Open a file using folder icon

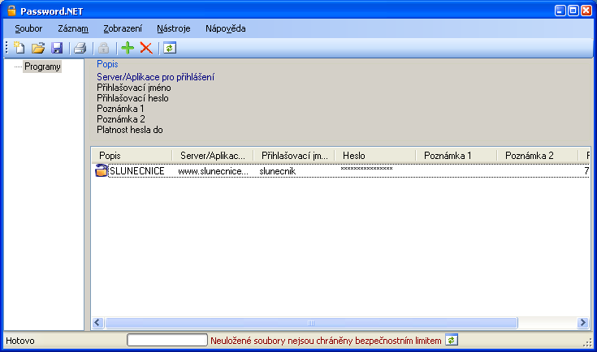click(x=38, y=48)
